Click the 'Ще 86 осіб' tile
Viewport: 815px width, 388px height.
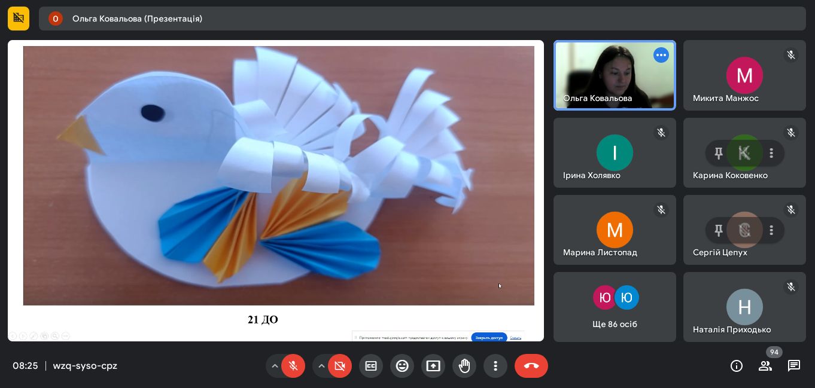click(615, 307)
